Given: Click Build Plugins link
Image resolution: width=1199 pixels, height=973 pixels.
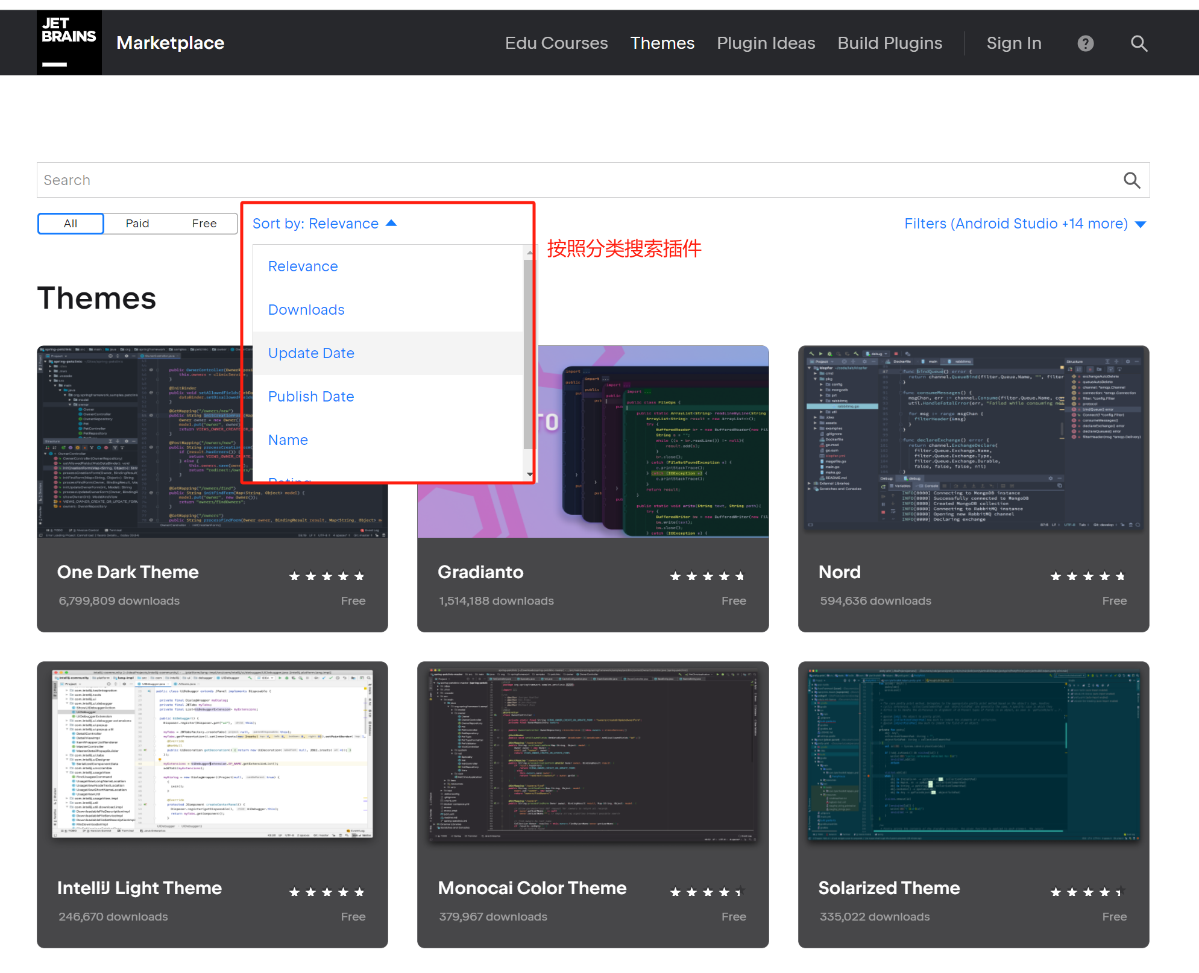Looking at the screenshot, I should tap(889, 42).
